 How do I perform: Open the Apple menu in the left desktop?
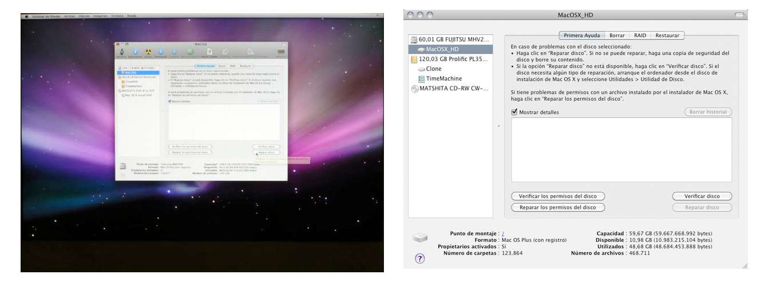click(x=26, y=17)
